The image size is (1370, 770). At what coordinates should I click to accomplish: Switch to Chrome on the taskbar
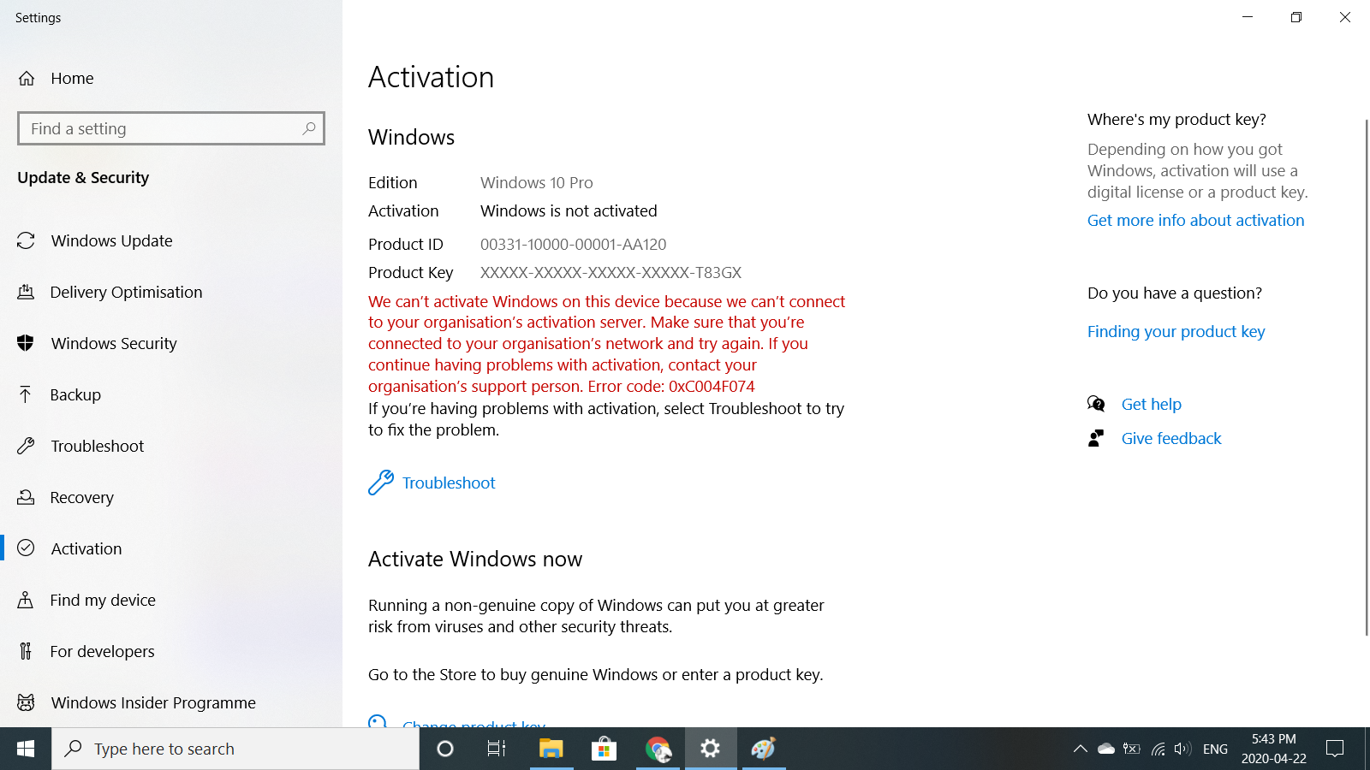click(x=658, y=749)
